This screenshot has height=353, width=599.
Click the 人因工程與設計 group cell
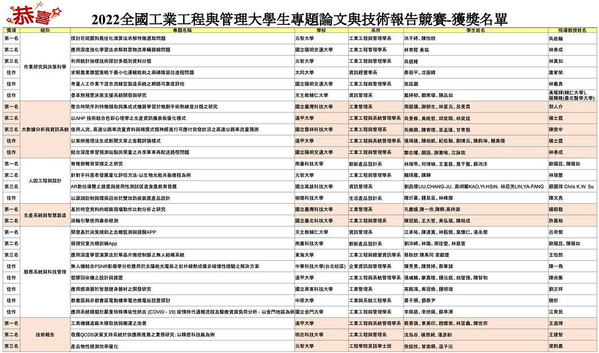click(x=45, y=181)
